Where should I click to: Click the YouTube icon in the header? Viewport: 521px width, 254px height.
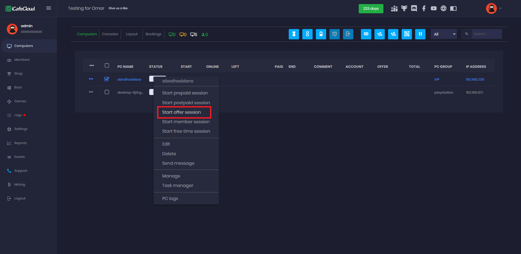pyautogui.click(x=434, y=8)
